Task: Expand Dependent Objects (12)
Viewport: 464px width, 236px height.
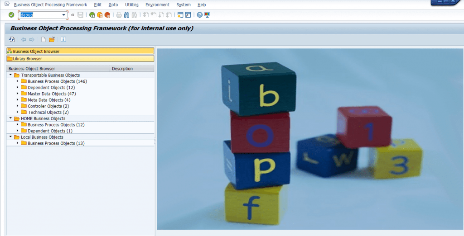Action: pos(18,87)
